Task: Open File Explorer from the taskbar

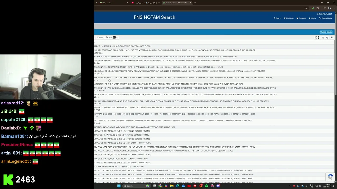Action: pyautogui.click(x=172, y=186)
